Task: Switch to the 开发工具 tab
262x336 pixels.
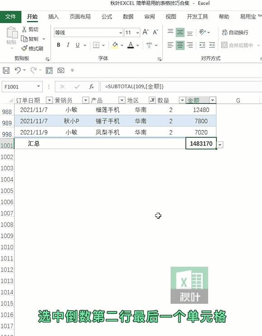Action: pyautogui.click(x=197, y=16)
